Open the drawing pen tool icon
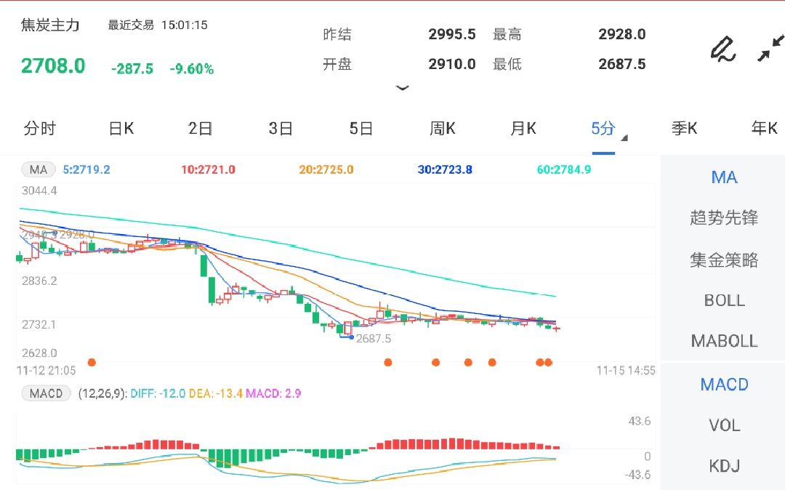 (723, 49)
